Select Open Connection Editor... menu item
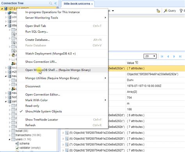The image size is (185, 152). point(63,94)
